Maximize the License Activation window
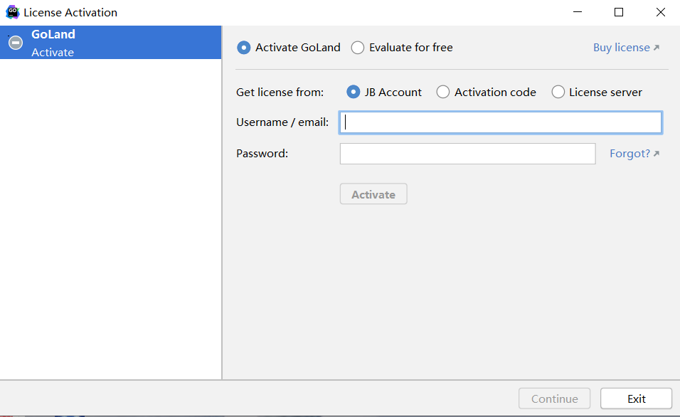The image size is (680, 417). click(x=619, y=12)
